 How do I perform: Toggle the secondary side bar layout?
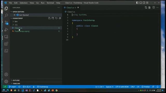click(x=144, y=3)
